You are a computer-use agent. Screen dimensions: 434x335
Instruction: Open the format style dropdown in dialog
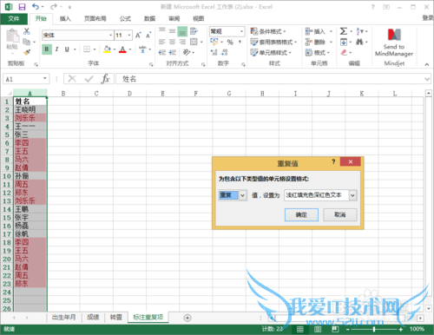(x=352, y=195)
